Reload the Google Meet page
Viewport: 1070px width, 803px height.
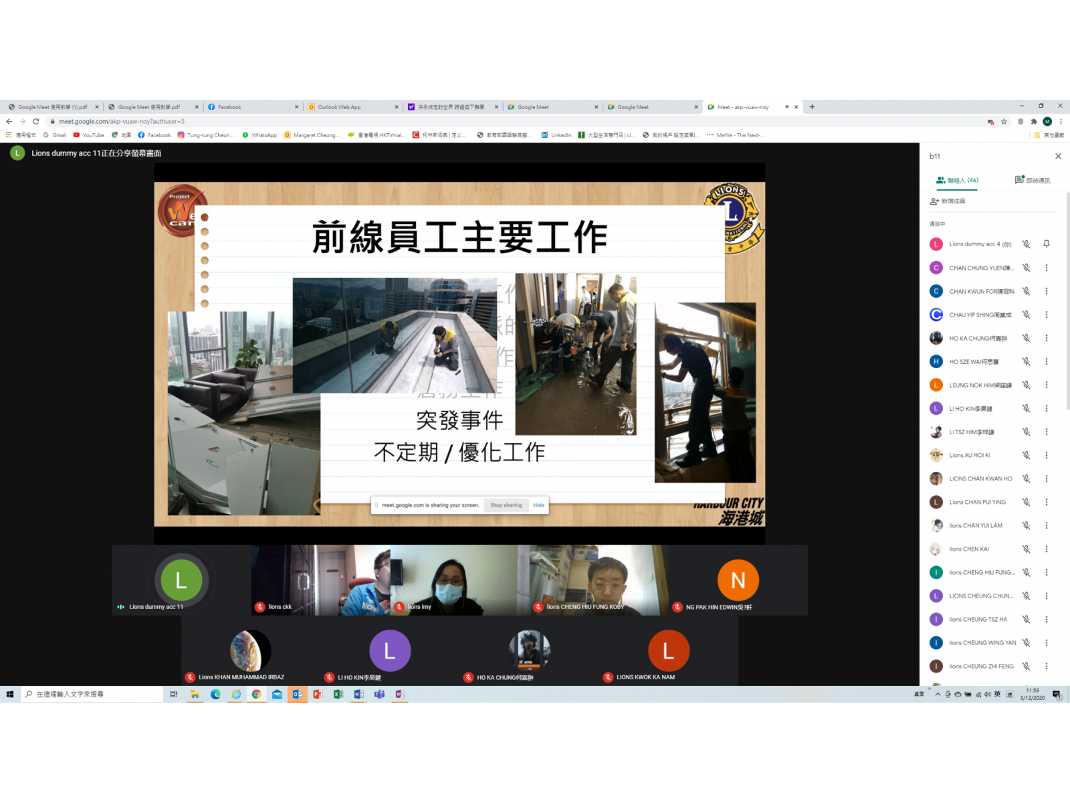pos(36,122)
